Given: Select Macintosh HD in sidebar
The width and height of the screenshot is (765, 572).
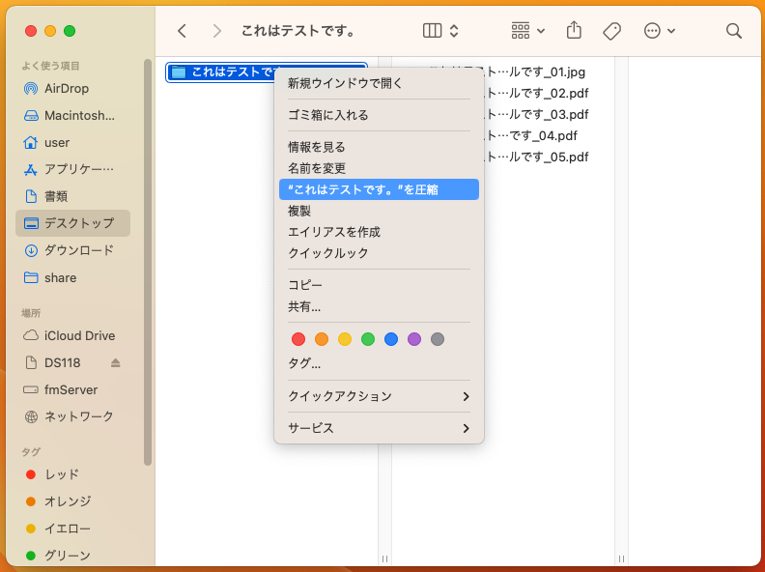Looking at the screenshot, I should pos(73,116).
